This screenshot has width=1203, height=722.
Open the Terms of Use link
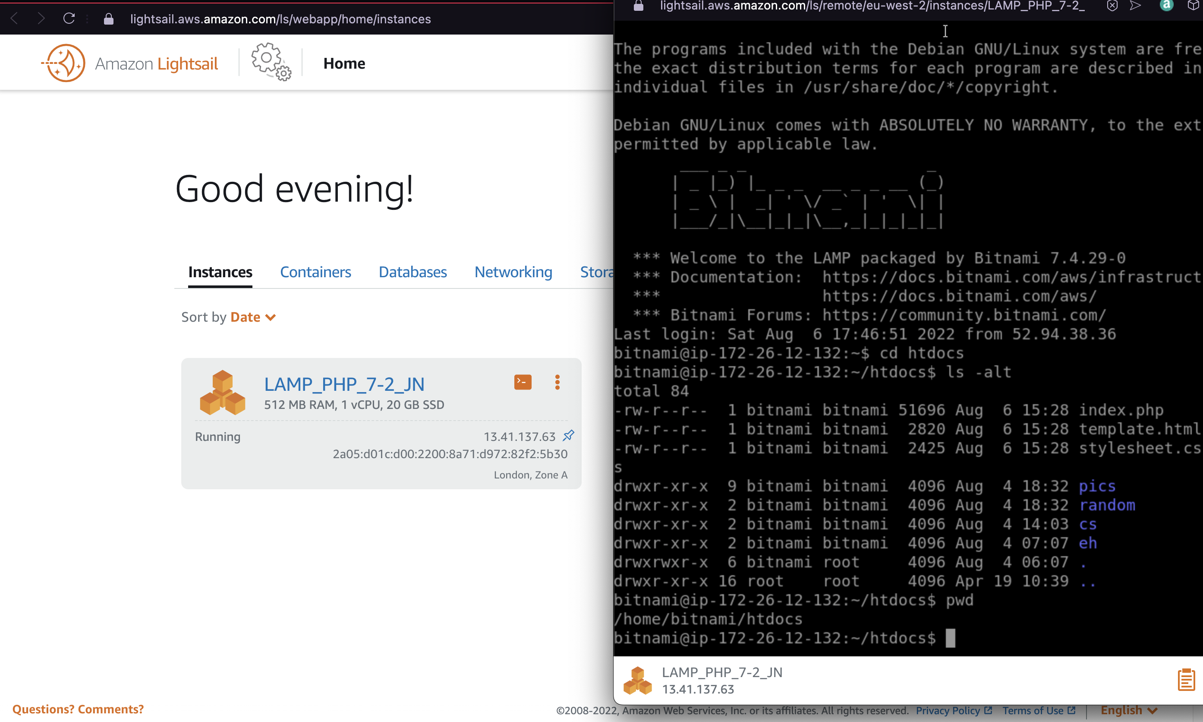[x=1039, y=710]
